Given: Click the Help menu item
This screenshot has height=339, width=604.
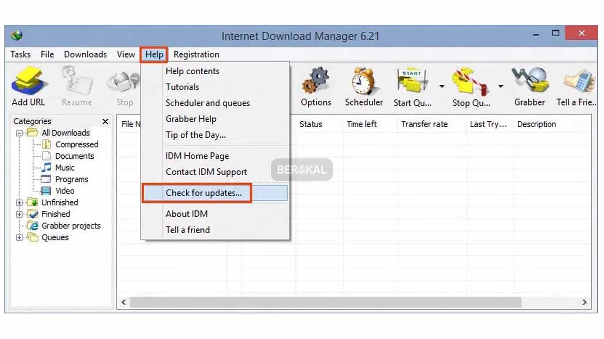Looking at the screenshot, I should point(154,55).
